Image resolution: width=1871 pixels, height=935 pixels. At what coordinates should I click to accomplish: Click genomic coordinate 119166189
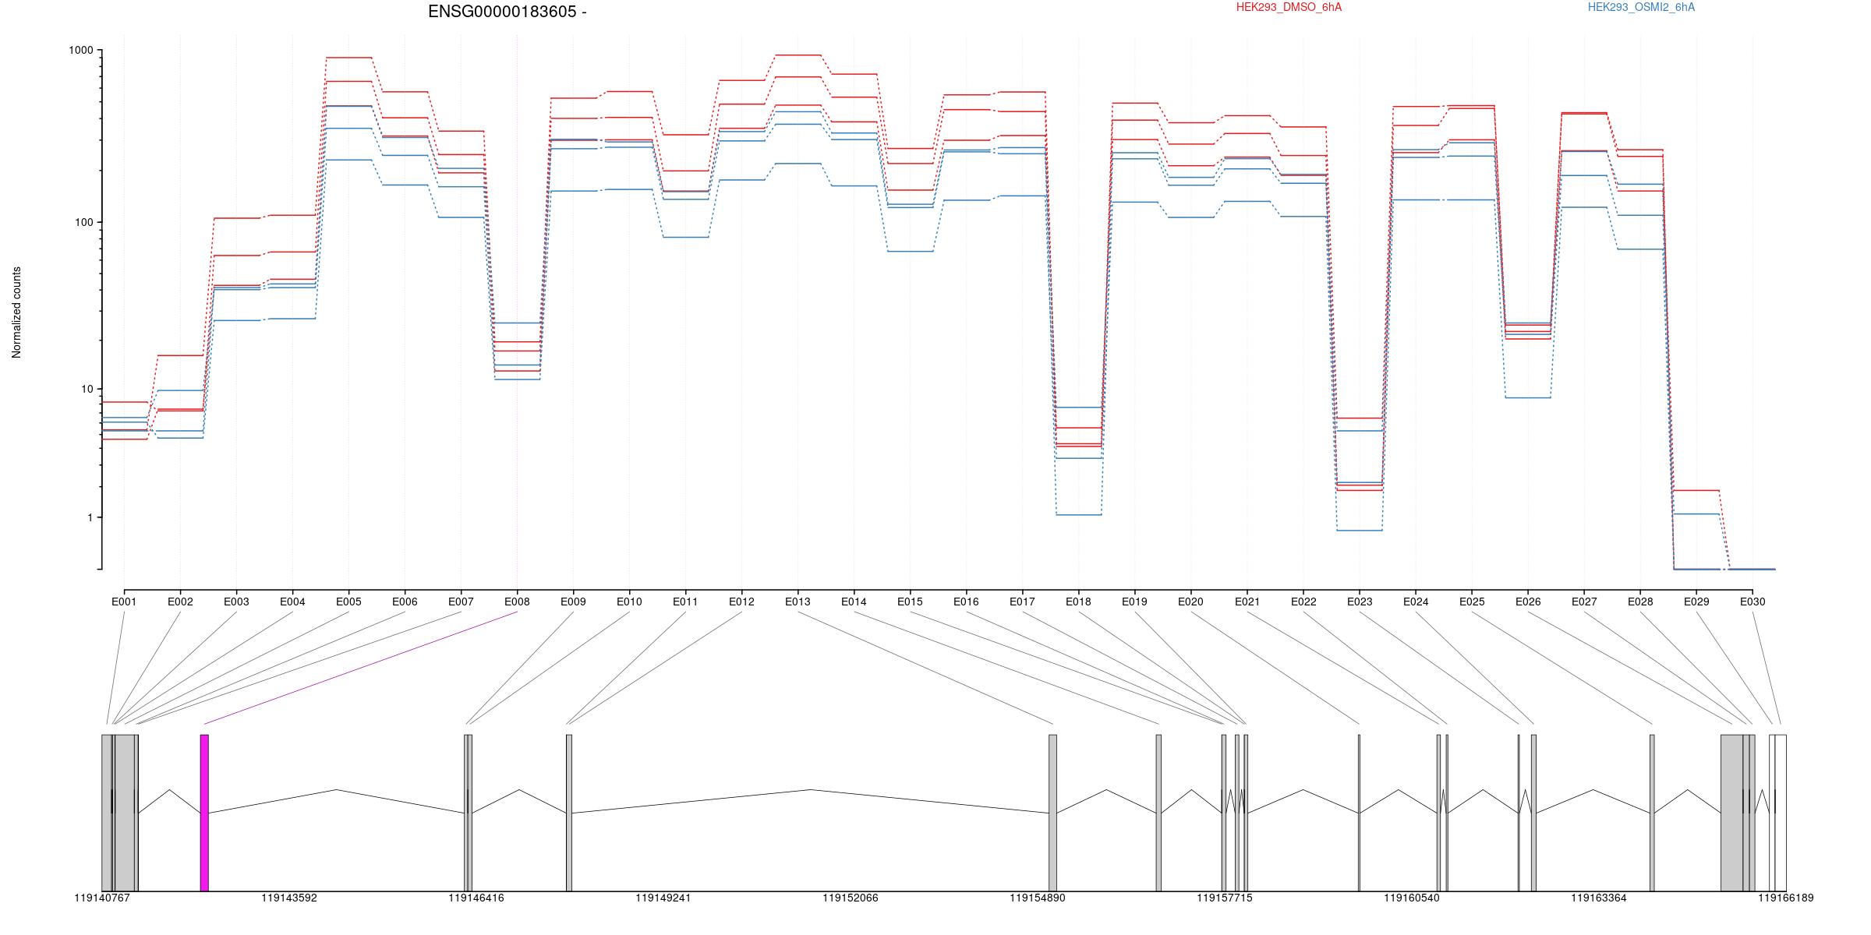(x=1786, y=898)
